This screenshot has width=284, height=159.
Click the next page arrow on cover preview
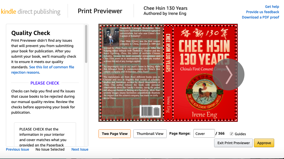click(x=228, y=74)
